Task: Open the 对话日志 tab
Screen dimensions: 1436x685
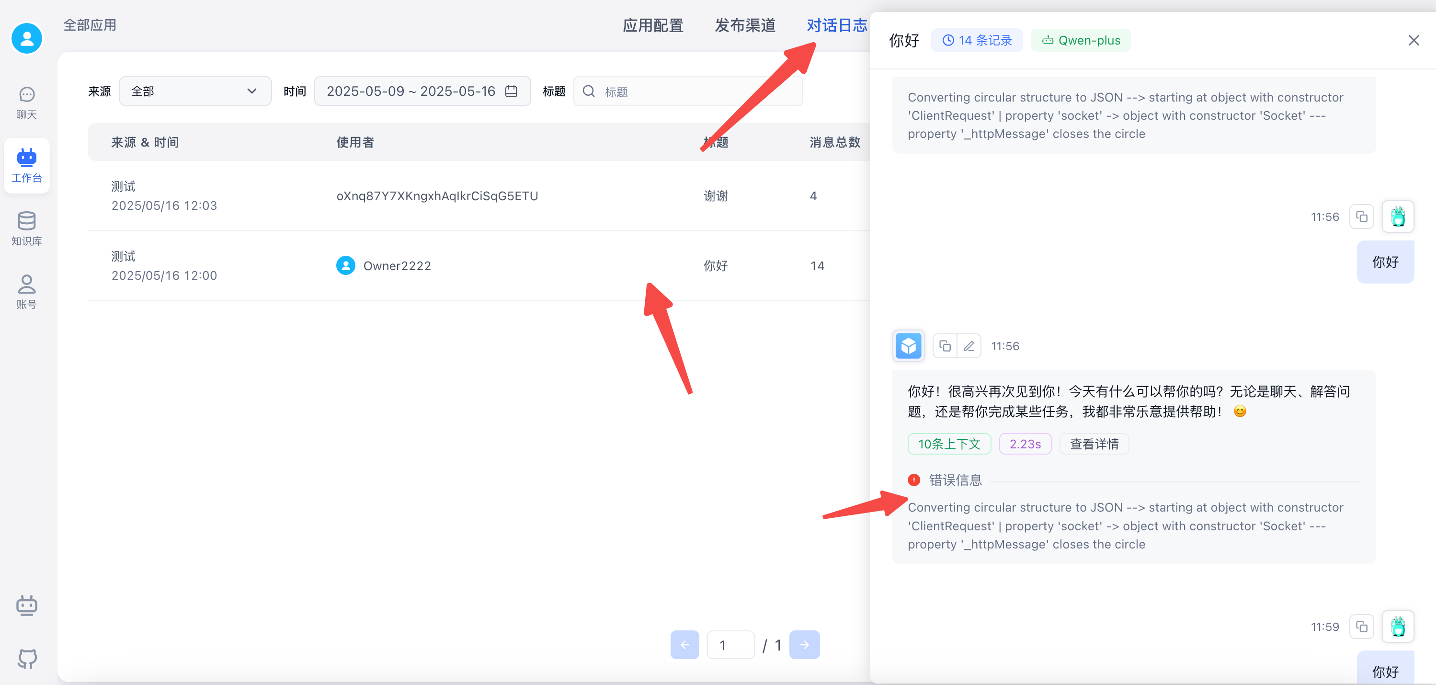Action: point(836,26)
